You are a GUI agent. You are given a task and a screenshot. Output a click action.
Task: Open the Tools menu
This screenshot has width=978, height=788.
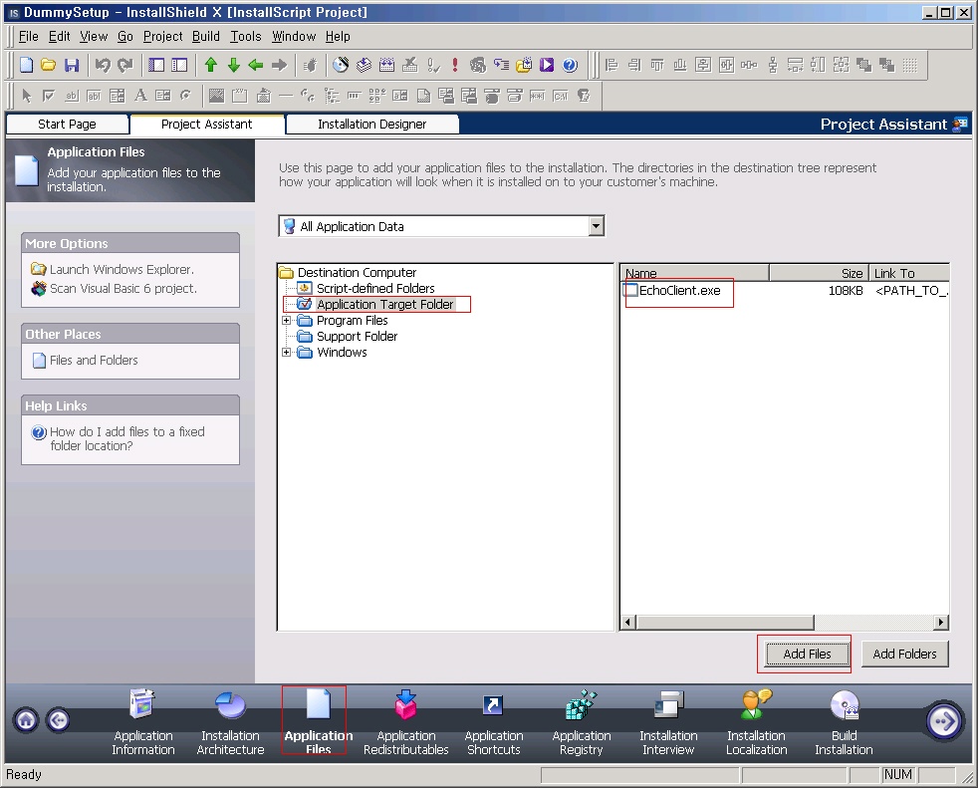click(246, 36)
